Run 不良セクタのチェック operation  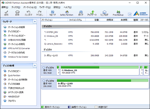(14, 88)
